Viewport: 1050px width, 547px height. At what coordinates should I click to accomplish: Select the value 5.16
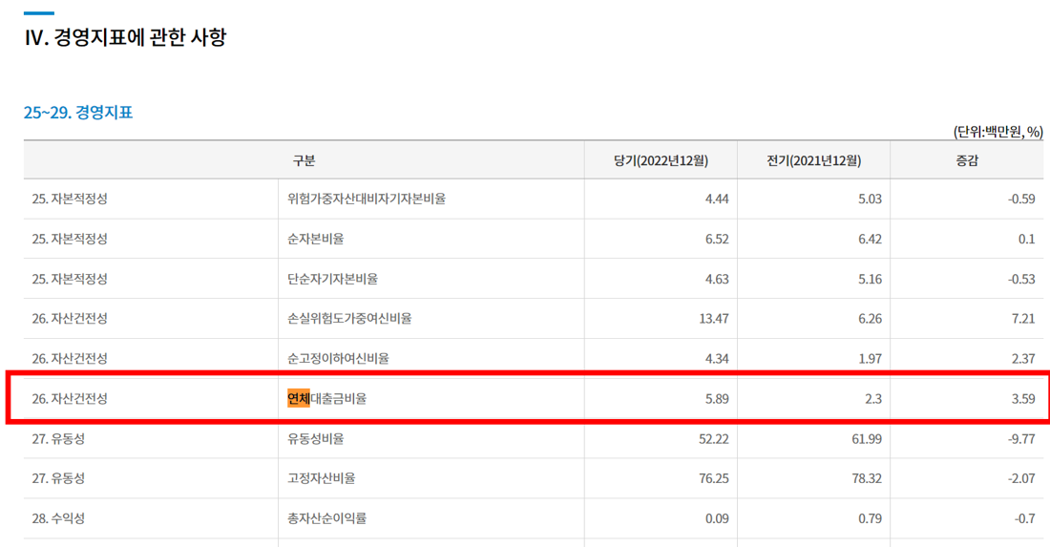point(870,279)
